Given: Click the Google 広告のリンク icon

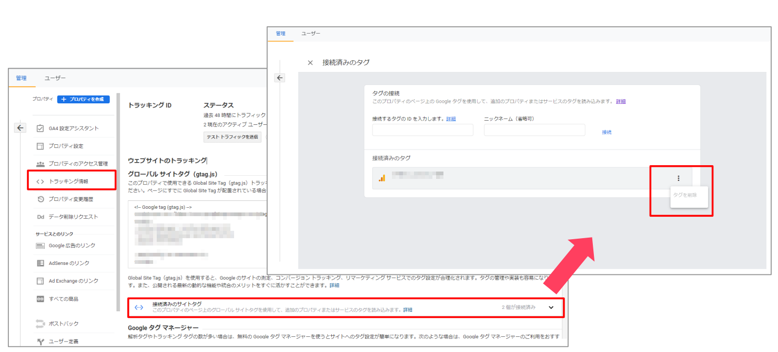Looking at the screenshot, I should point(40,246).
